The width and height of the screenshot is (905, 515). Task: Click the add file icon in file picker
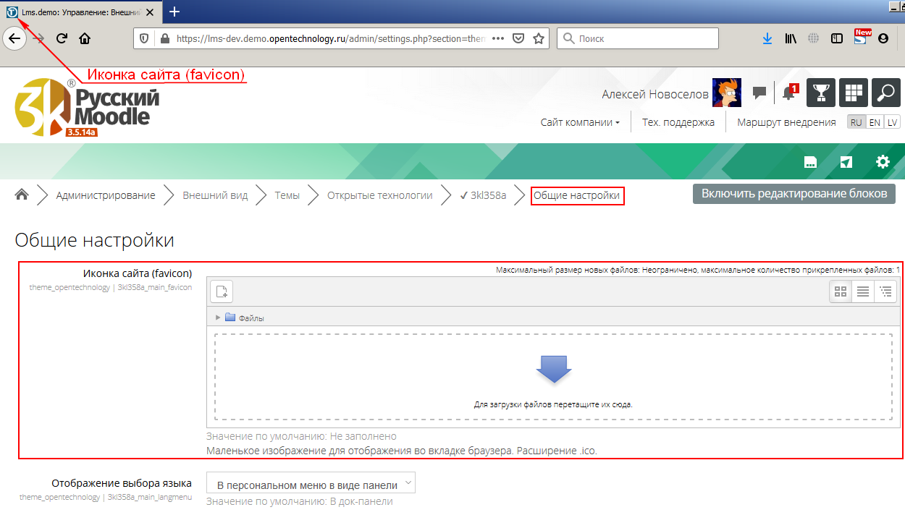coord(222,291)
